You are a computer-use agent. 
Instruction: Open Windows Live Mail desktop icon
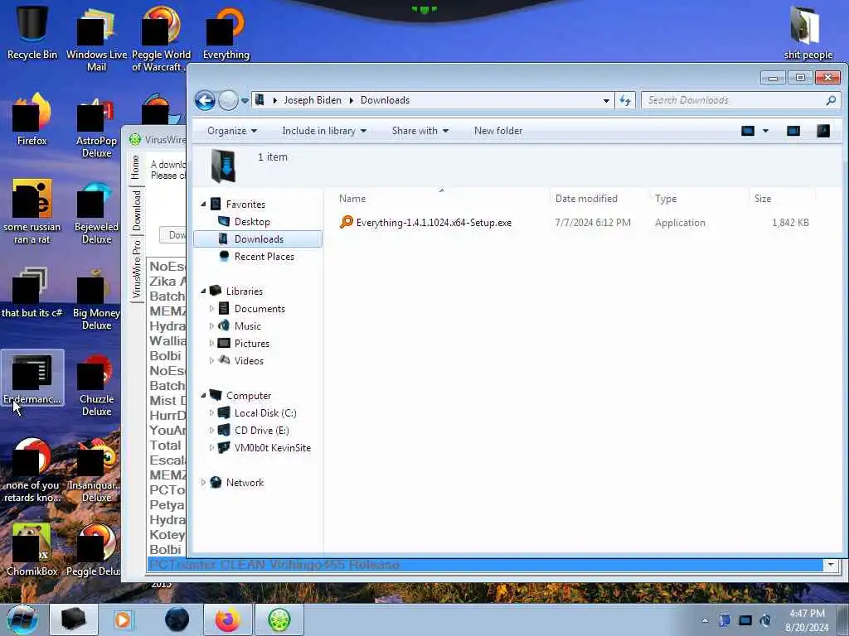[x=96, y=39]
